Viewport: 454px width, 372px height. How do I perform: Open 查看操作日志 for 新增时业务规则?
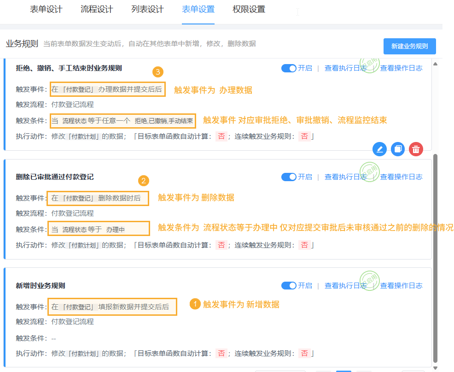click(x=401, y=285)
